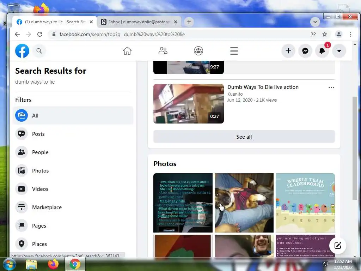Click the Photos section heading
The image size is (361, 271).
[x=165, y=164]
